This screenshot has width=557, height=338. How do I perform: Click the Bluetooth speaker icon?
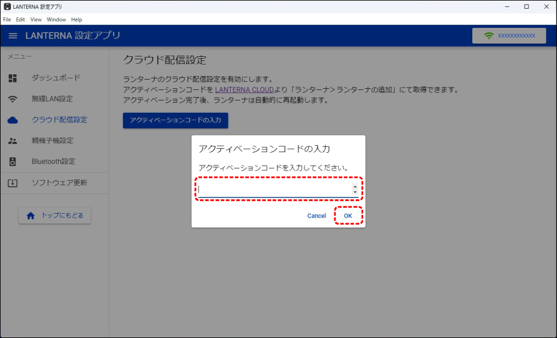(13, 161)
